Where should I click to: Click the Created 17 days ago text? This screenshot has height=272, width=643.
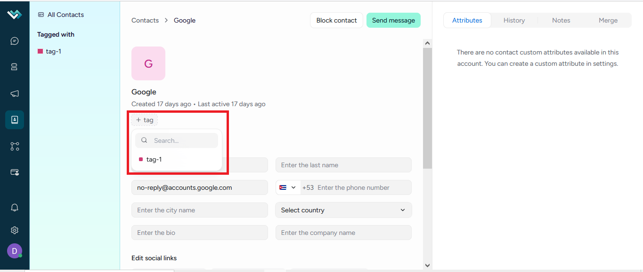(161, 104)
